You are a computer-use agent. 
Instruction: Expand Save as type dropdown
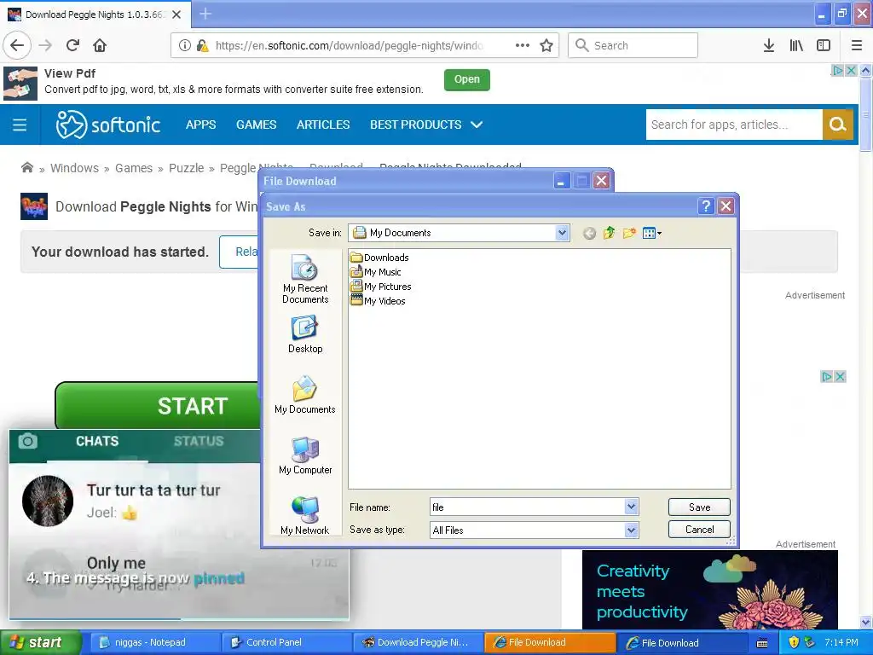[x=631, y=530]
